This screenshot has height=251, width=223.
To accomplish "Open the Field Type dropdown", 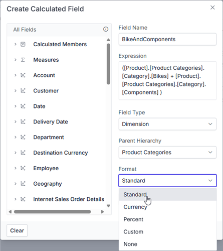I will point(167,124).
